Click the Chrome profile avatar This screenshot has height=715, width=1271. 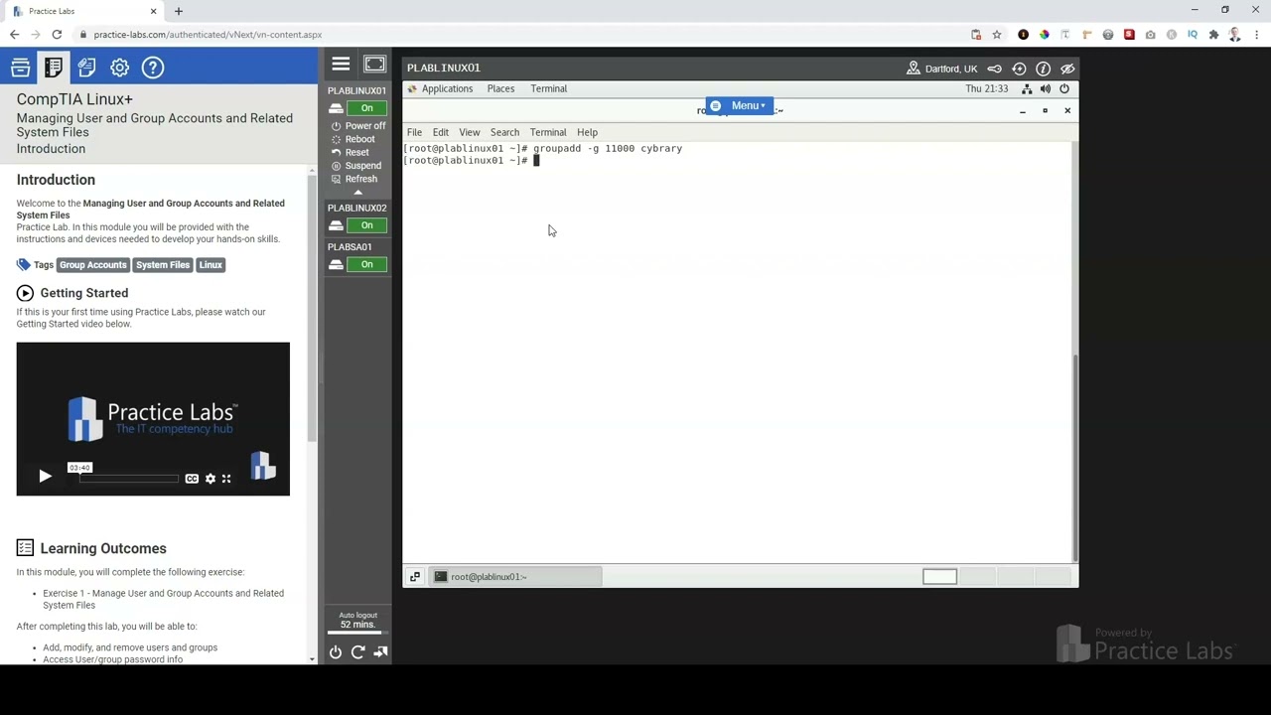(1234, 35)
